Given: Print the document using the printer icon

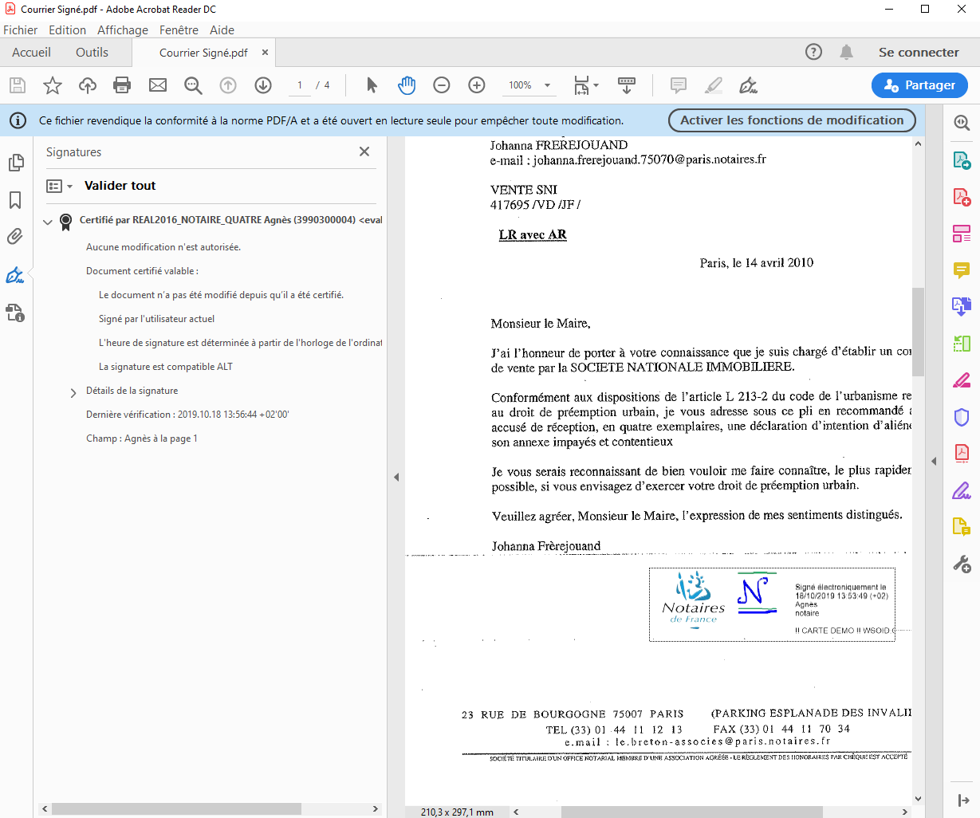Looking at the screenshot, I should pos(122,85).
